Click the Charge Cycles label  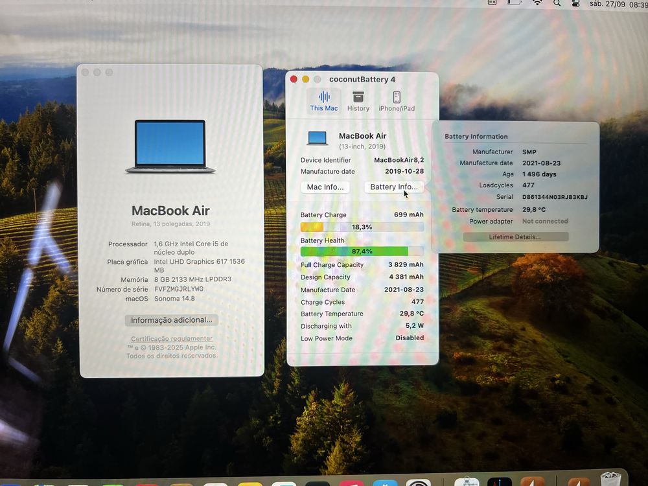pyautogui.click(x=323, y=302)
